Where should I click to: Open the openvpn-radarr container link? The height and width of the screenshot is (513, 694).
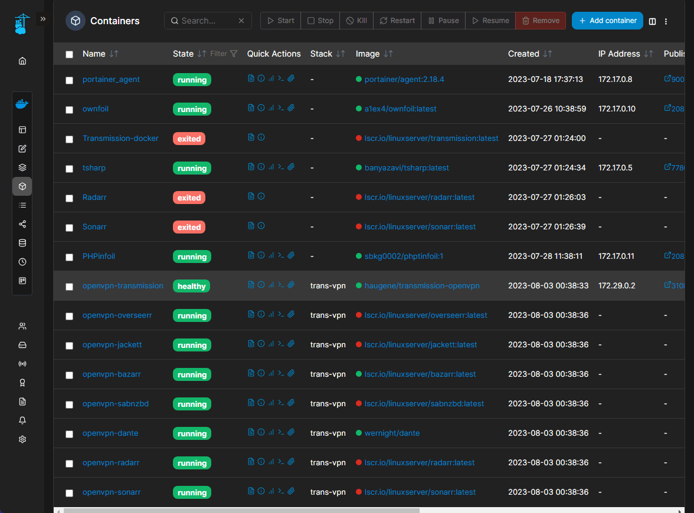[x=111, y=462]
